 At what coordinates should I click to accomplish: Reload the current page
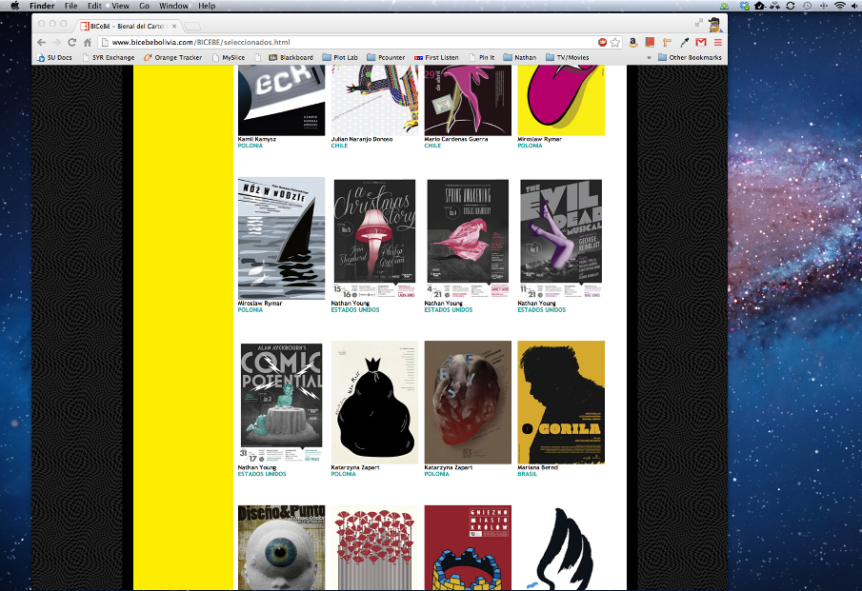71,42
